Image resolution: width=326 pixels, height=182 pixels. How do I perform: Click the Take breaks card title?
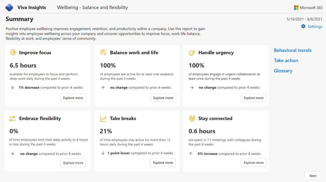click(x=123, y=118)
